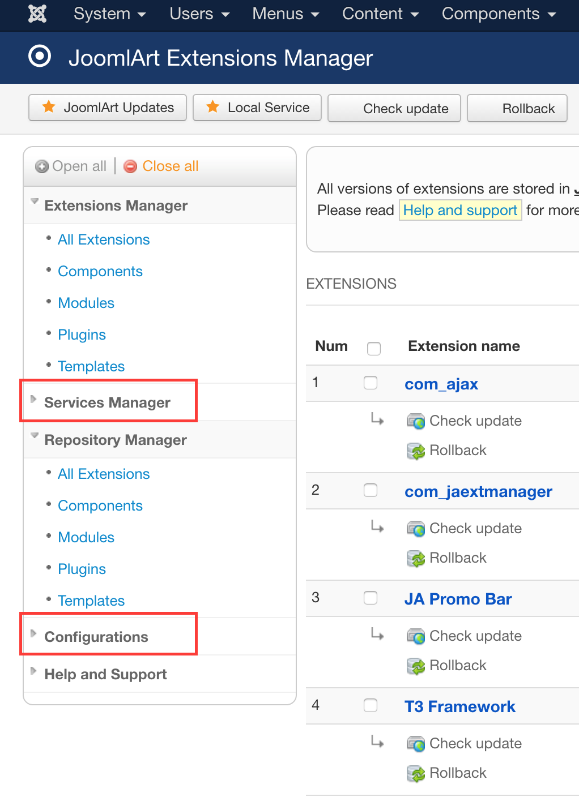
Task: Toggle the select-all checkbox in table header
Action: (x=374, y=348)
